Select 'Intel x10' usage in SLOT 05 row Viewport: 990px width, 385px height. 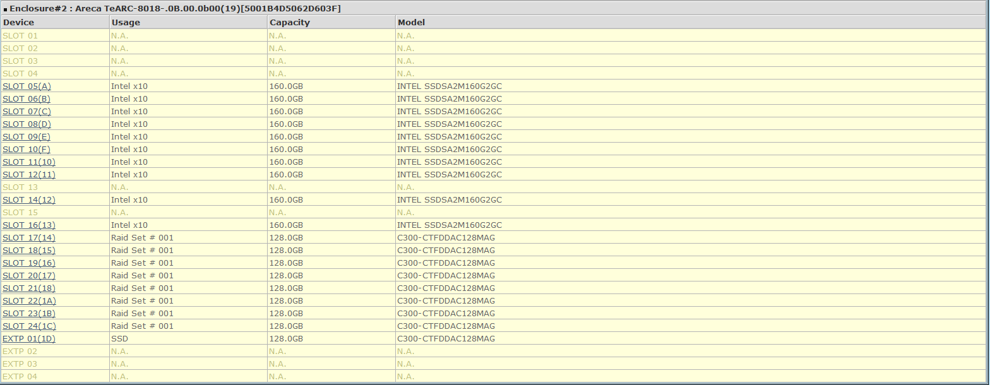(x=129, y=86)
